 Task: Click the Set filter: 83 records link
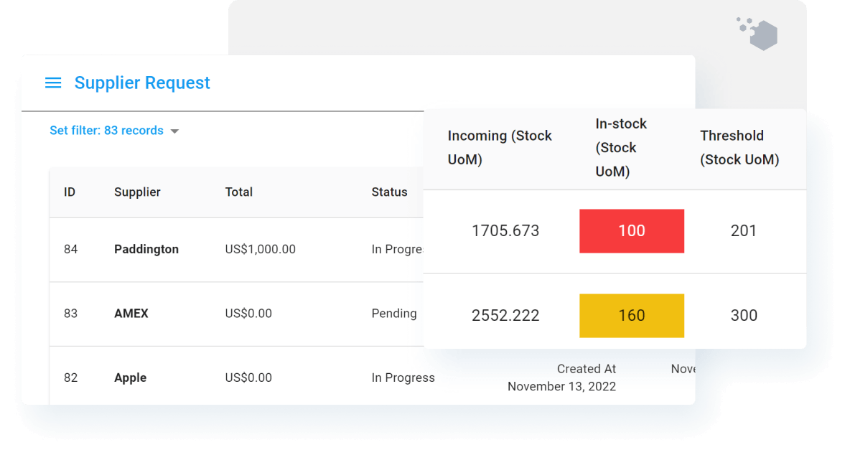pyautogui.click(x=106, y=131)
